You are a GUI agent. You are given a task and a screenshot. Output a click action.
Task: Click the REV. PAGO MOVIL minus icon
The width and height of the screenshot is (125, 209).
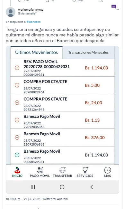click(17, 68)
